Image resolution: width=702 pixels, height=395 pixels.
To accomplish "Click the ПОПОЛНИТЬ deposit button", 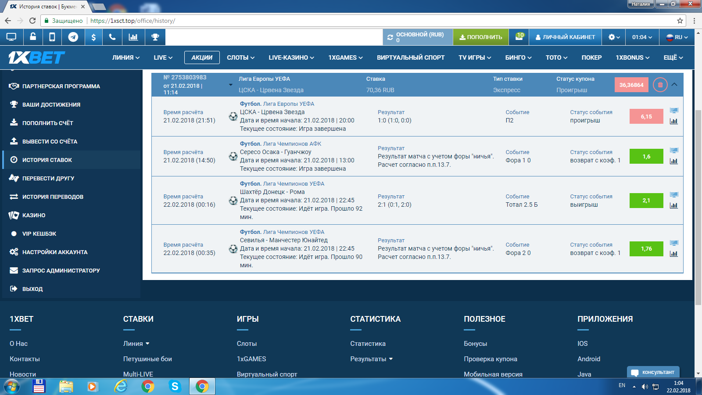I will click(480, 37).
